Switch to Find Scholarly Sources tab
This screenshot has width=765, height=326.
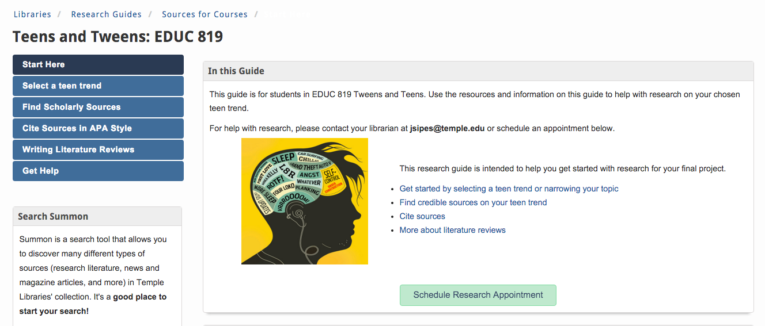point(98,107)
